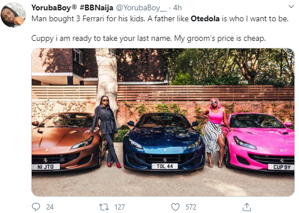This screenshot has width=299, height=213.
Task: Open the #BBNaija hashtag in the name
Action: coord(96,7)
